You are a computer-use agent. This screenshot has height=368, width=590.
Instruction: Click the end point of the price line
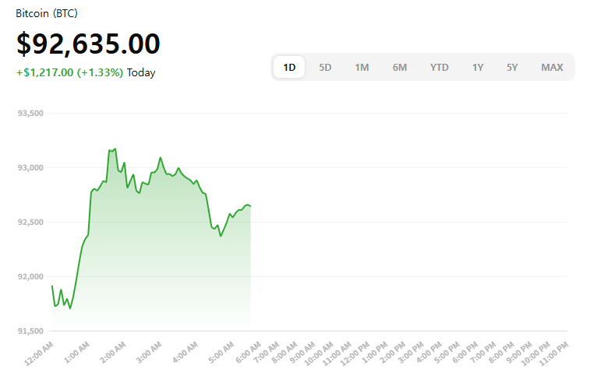point(250,205)
